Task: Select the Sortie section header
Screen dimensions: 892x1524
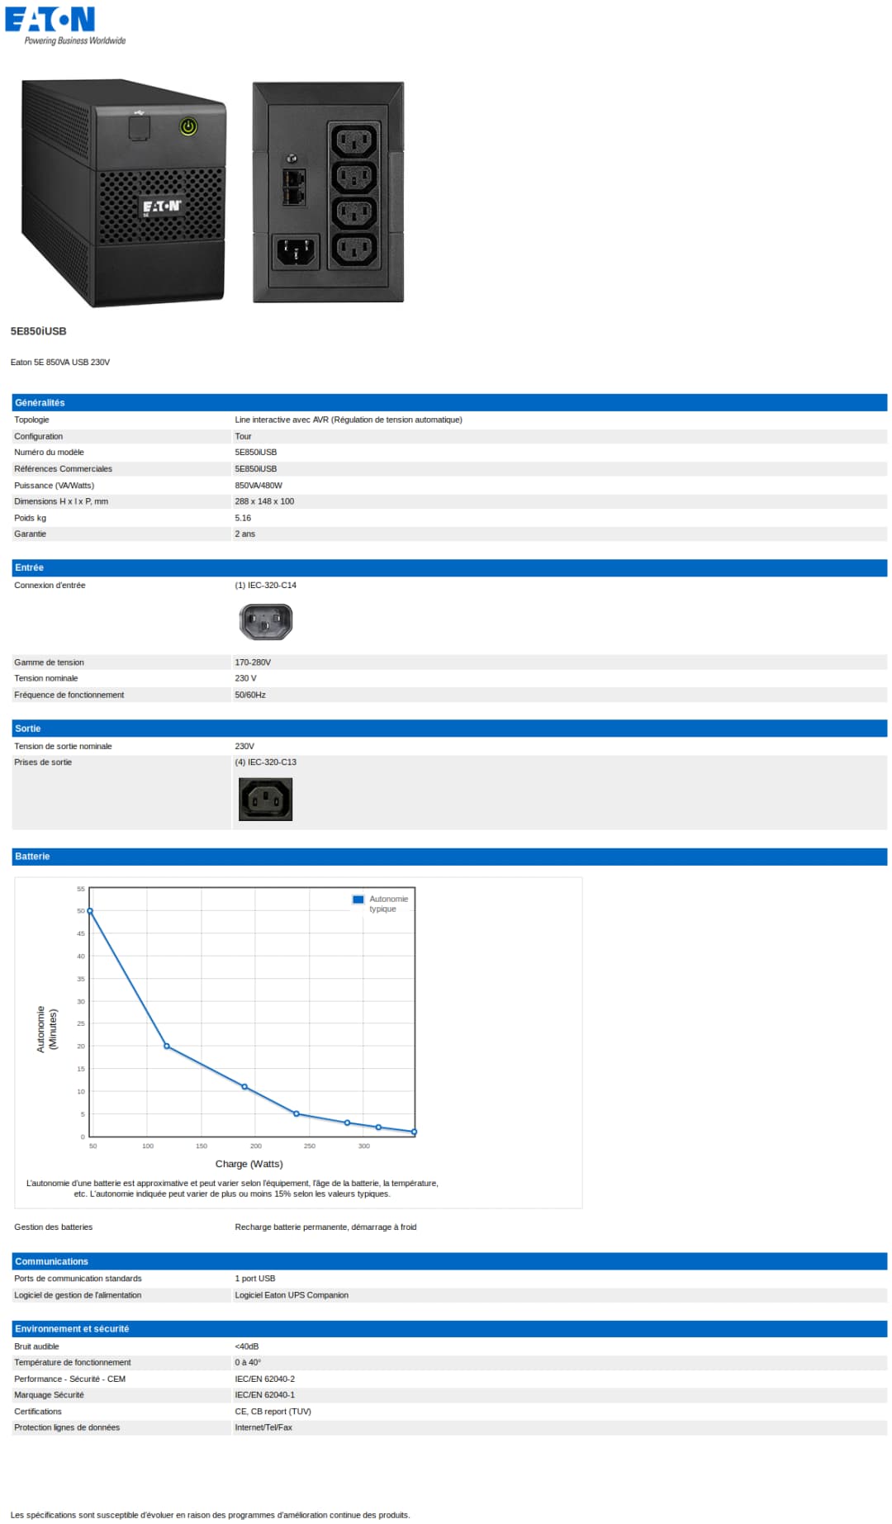Action: pyautogui.click(x=449, y=729)
